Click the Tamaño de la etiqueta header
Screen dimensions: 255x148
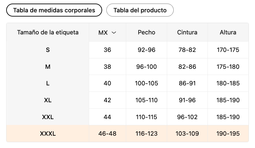point(48,32)
